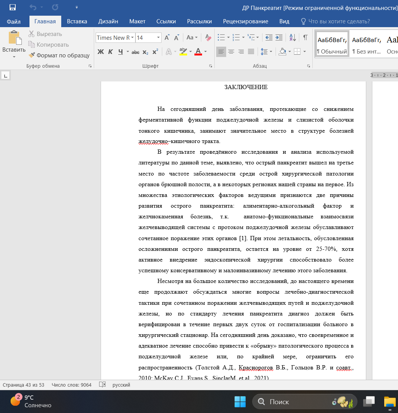Click the Копировать button
The width and height of the screenshot is (398, 413).
[x=48, y=45]
